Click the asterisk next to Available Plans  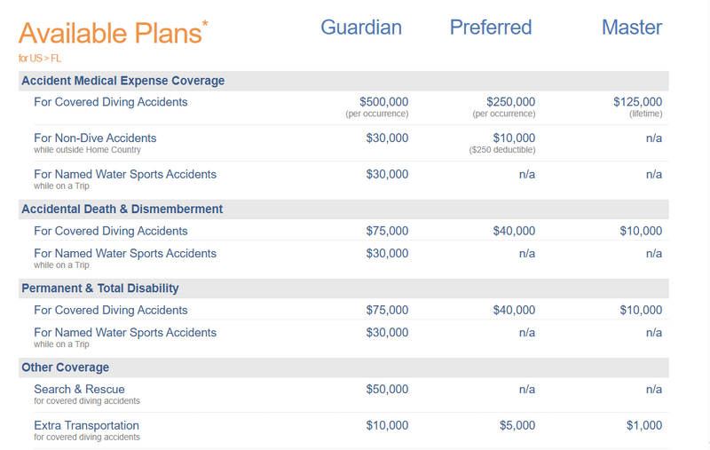(206, 21)
